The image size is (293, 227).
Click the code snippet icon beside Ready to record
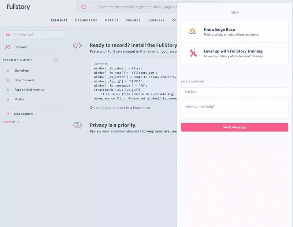coord(77,46)
